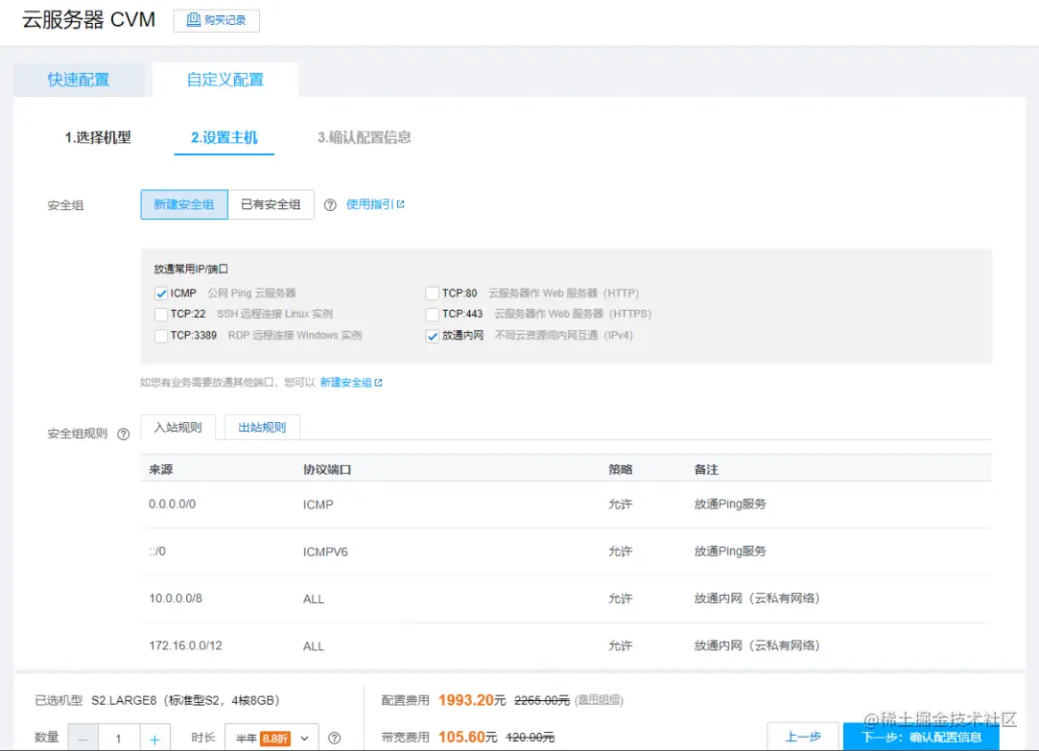Open the 购买记录 purchase records button

216,20
